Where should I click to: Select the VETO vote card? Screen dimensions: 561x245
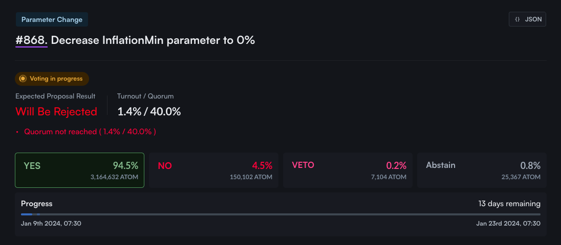[348, 170]
